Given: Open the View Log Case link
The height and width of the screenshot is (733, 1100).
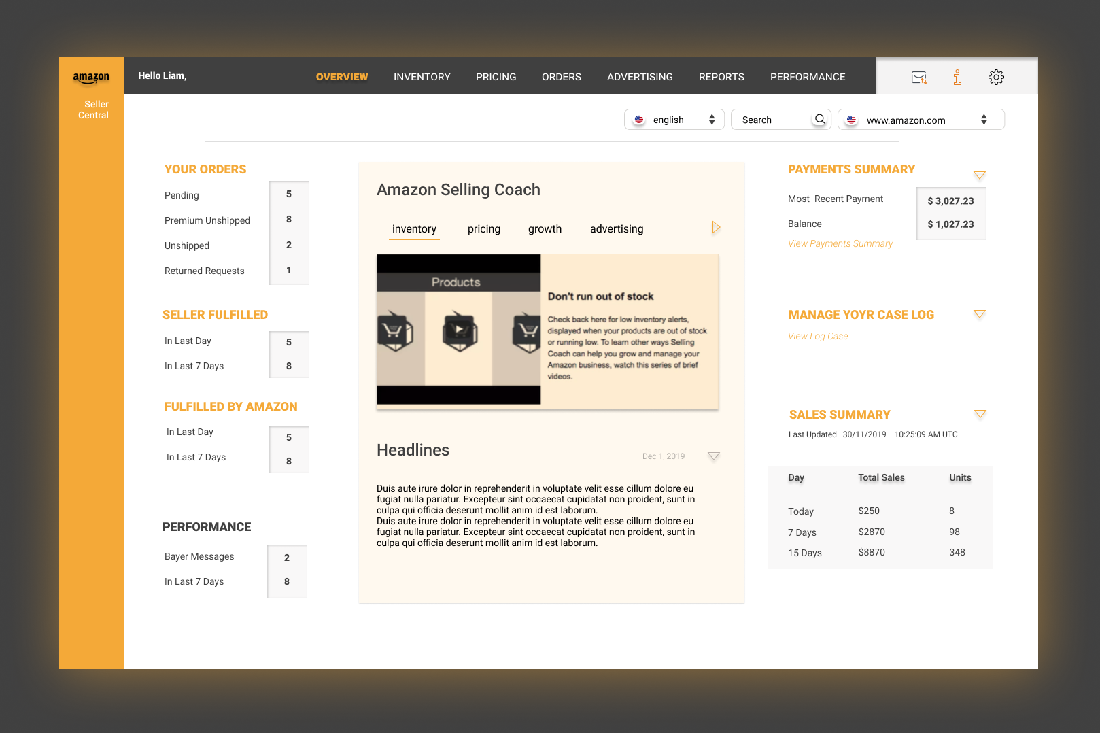Looking at the screenshot, I should [818, 336].
